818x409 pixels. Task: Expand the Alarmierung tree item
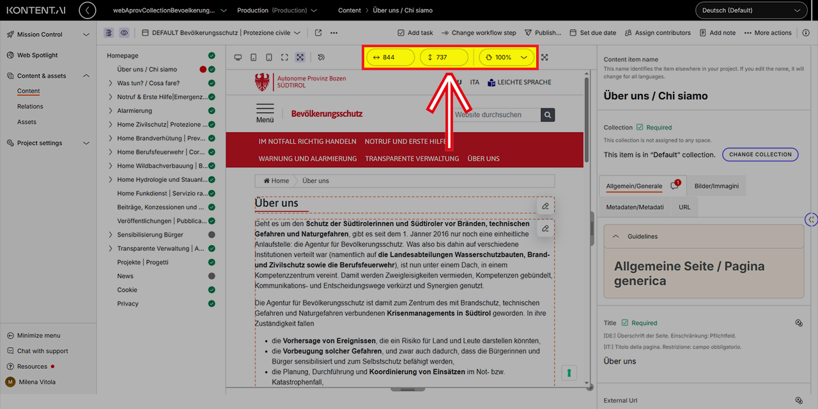pos(111,110)
